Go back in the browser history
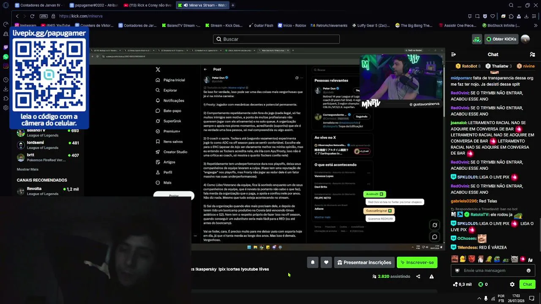The image size is (541, 304). pyautogui.click(x=17, y=16)
